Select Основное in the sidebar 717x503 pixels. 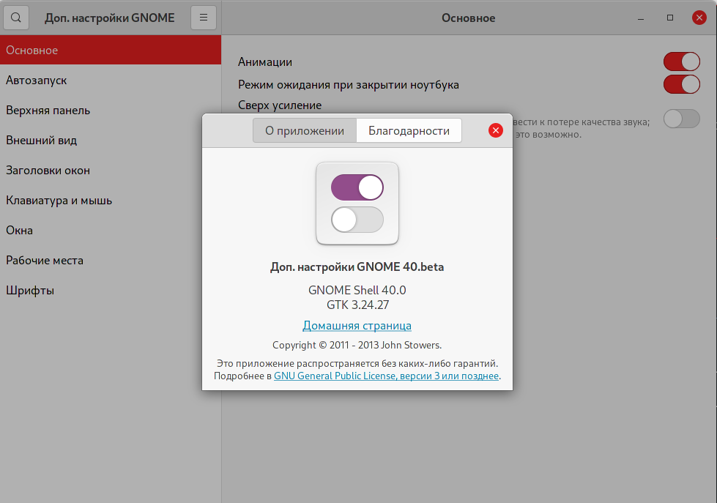coord(111,50)
